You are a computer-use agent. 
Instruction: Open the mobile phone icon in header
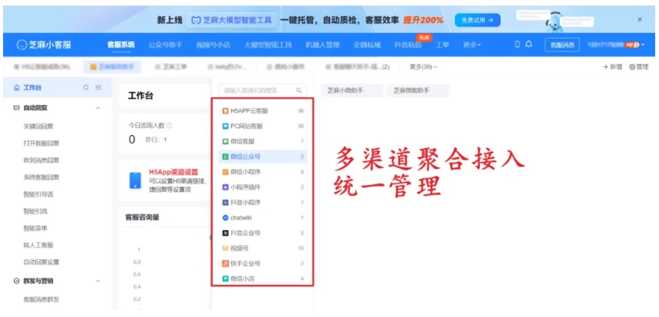517,44
